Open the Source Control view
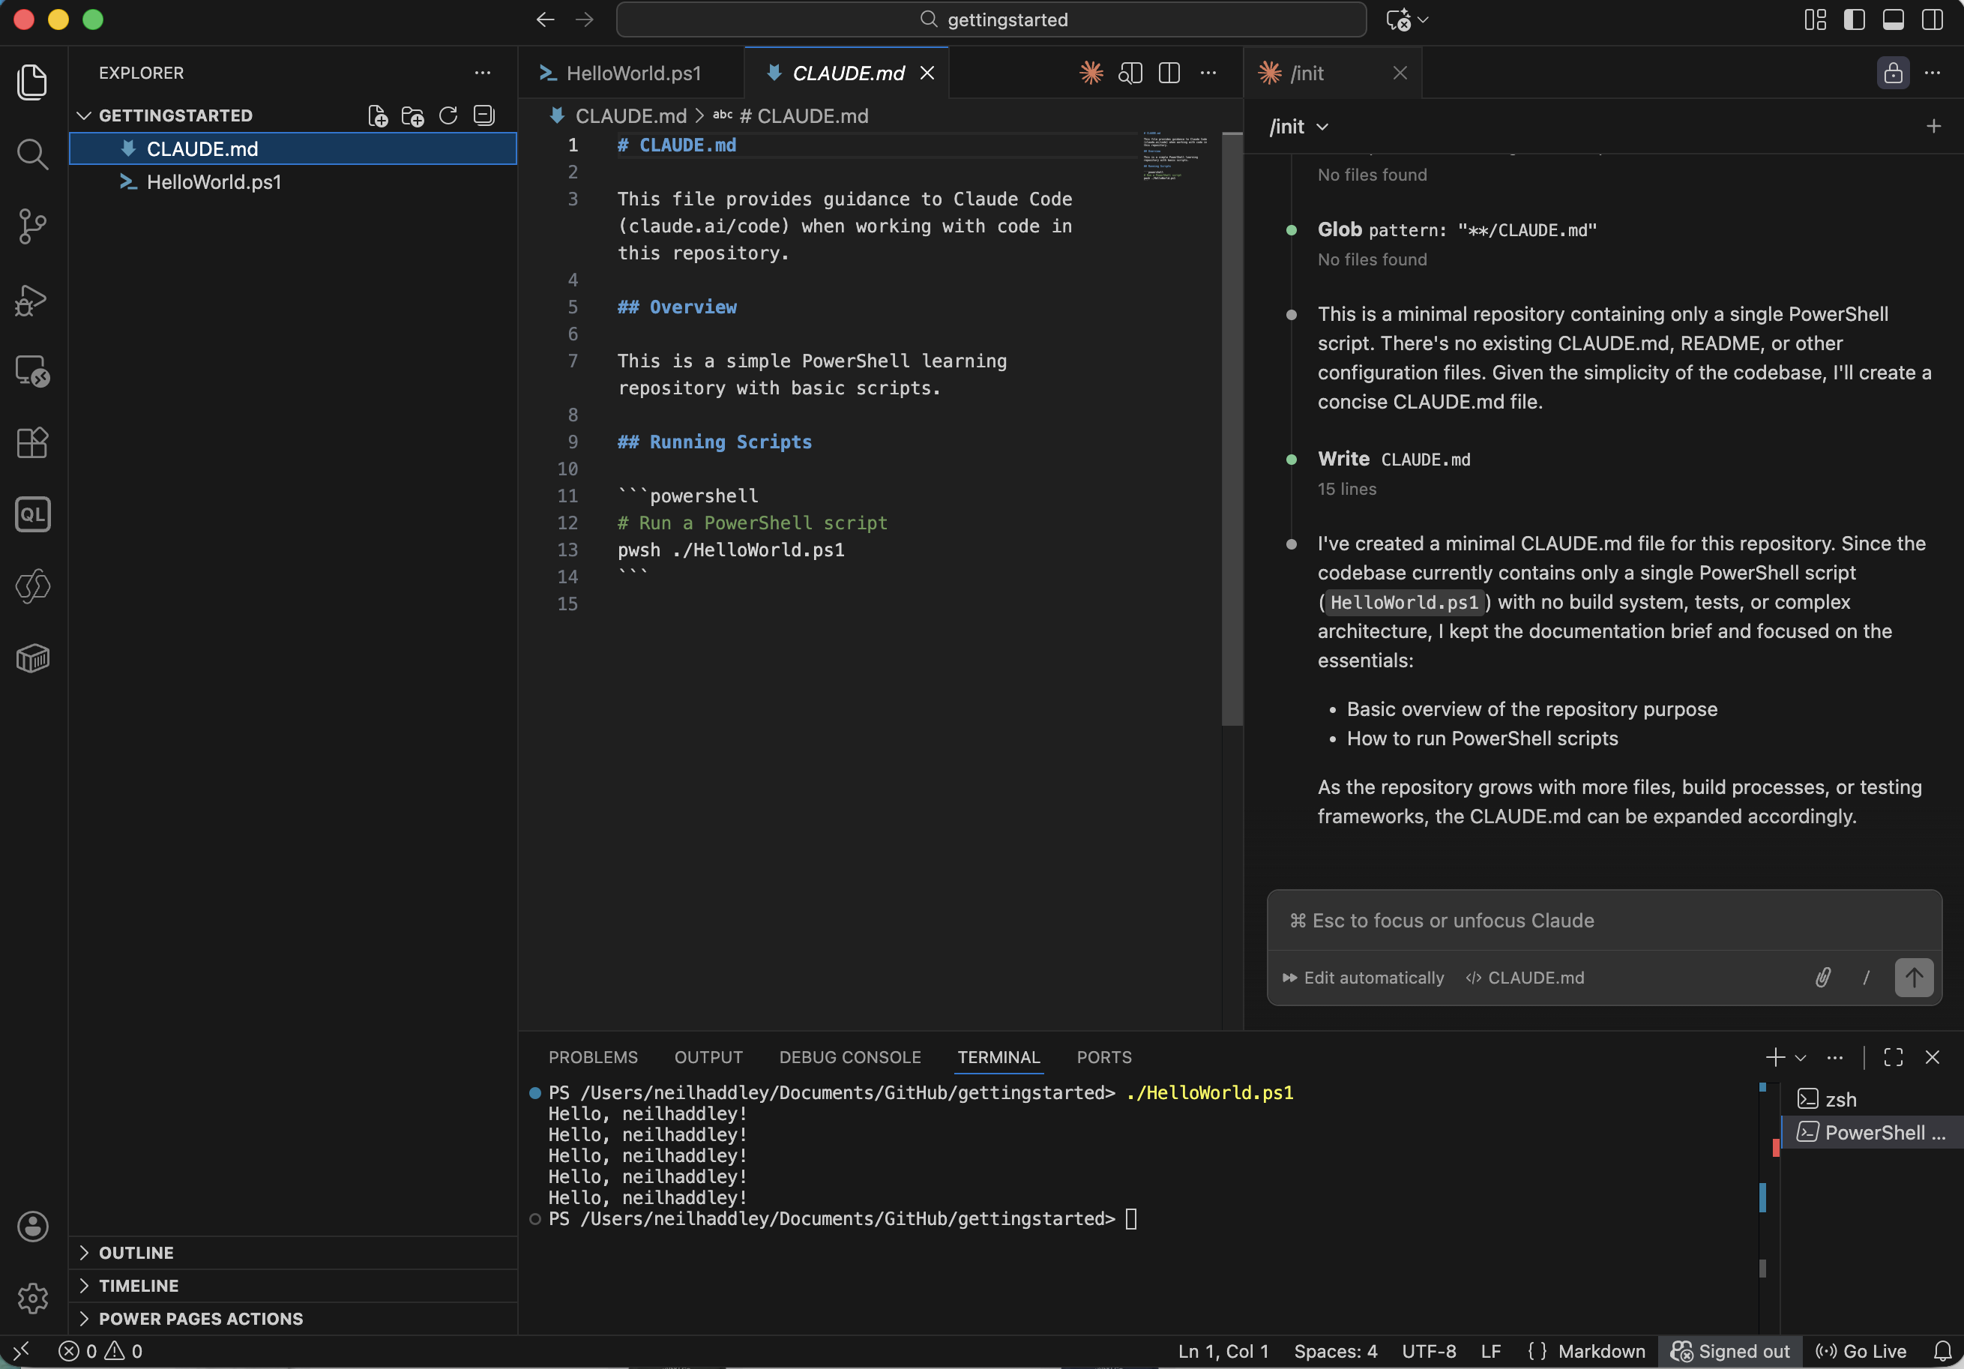 [32, 226]
